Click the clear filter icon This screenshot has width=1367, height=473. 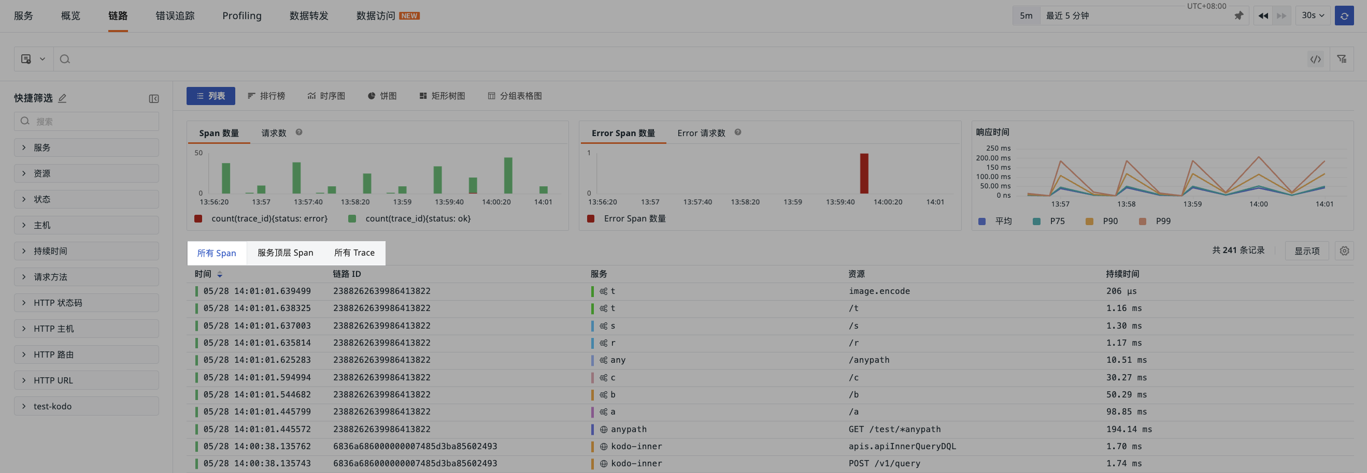(1342, 60)
